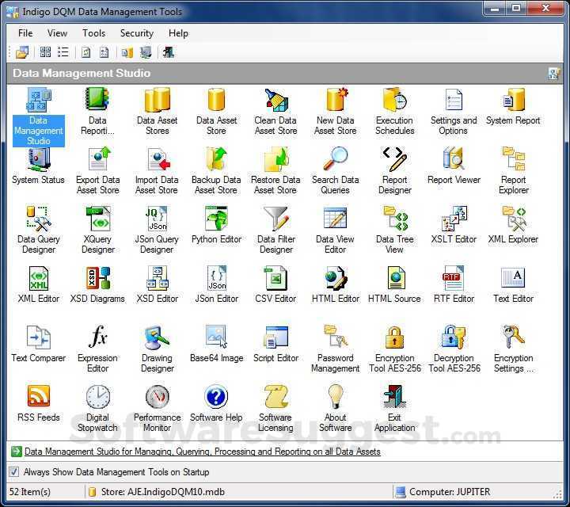Open the File menu
Viewport: 570px width, 507px height.
[x=25, y=33]
